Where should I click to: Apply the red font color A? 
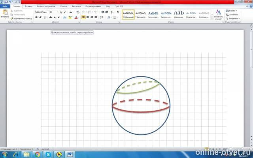tap(76, 17)
